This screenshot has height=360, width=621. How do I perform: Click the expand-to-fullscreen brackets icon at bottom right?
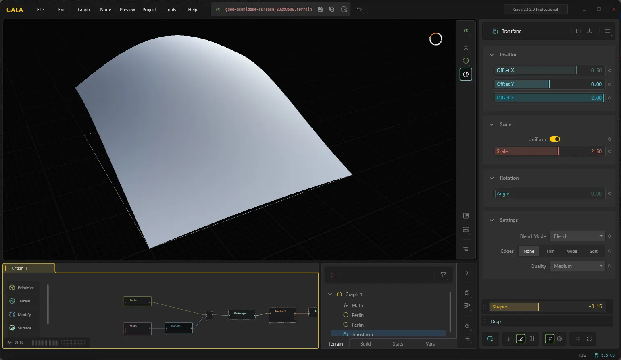589,339
